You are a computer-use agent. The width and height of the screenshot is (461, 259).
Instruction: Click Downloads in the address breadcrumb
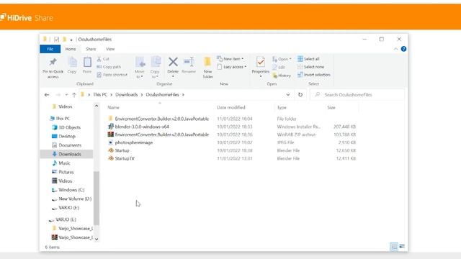point(127,94)
